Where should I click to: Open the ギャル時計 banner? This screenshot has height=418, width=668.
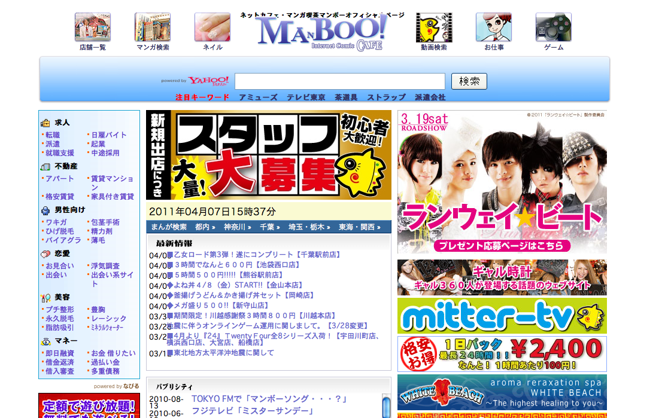click(502, 277)
